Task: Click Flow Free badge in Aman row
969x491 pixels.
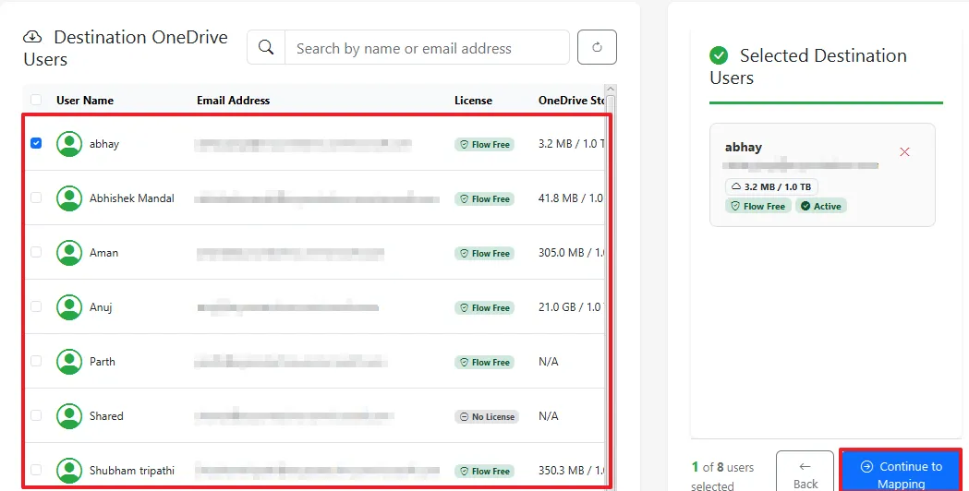Action: tap(484, 253)
